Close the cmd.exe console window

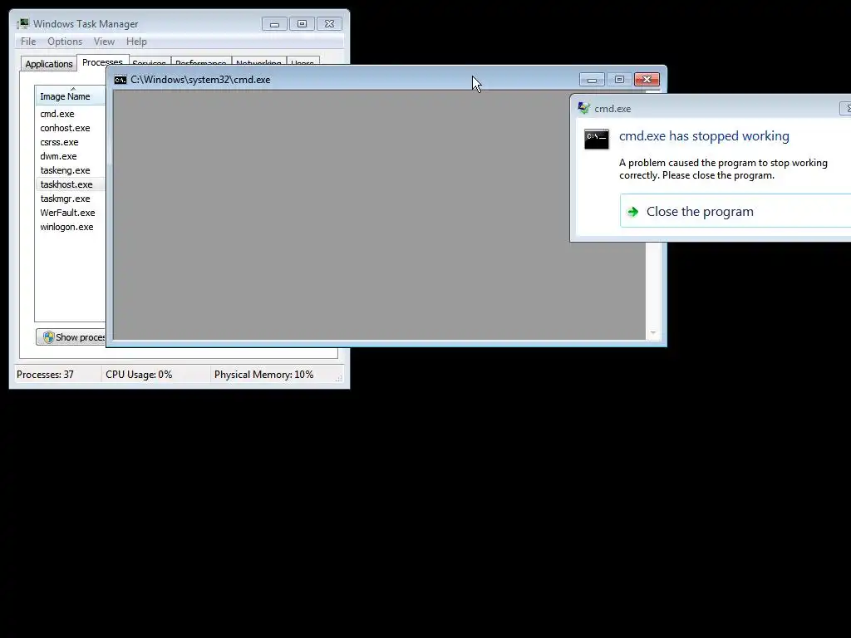647,80
